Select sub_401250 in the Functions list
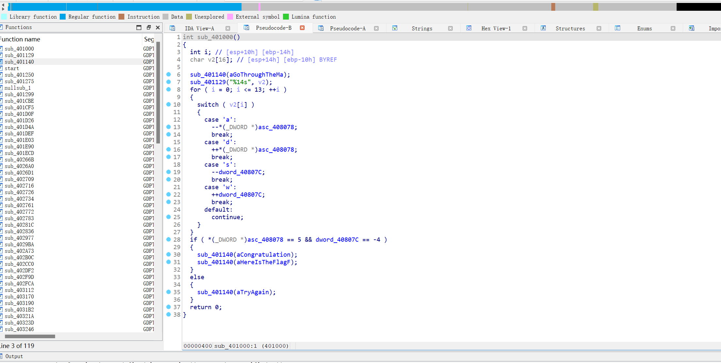721x363 pixels. [x=19, y=75]
